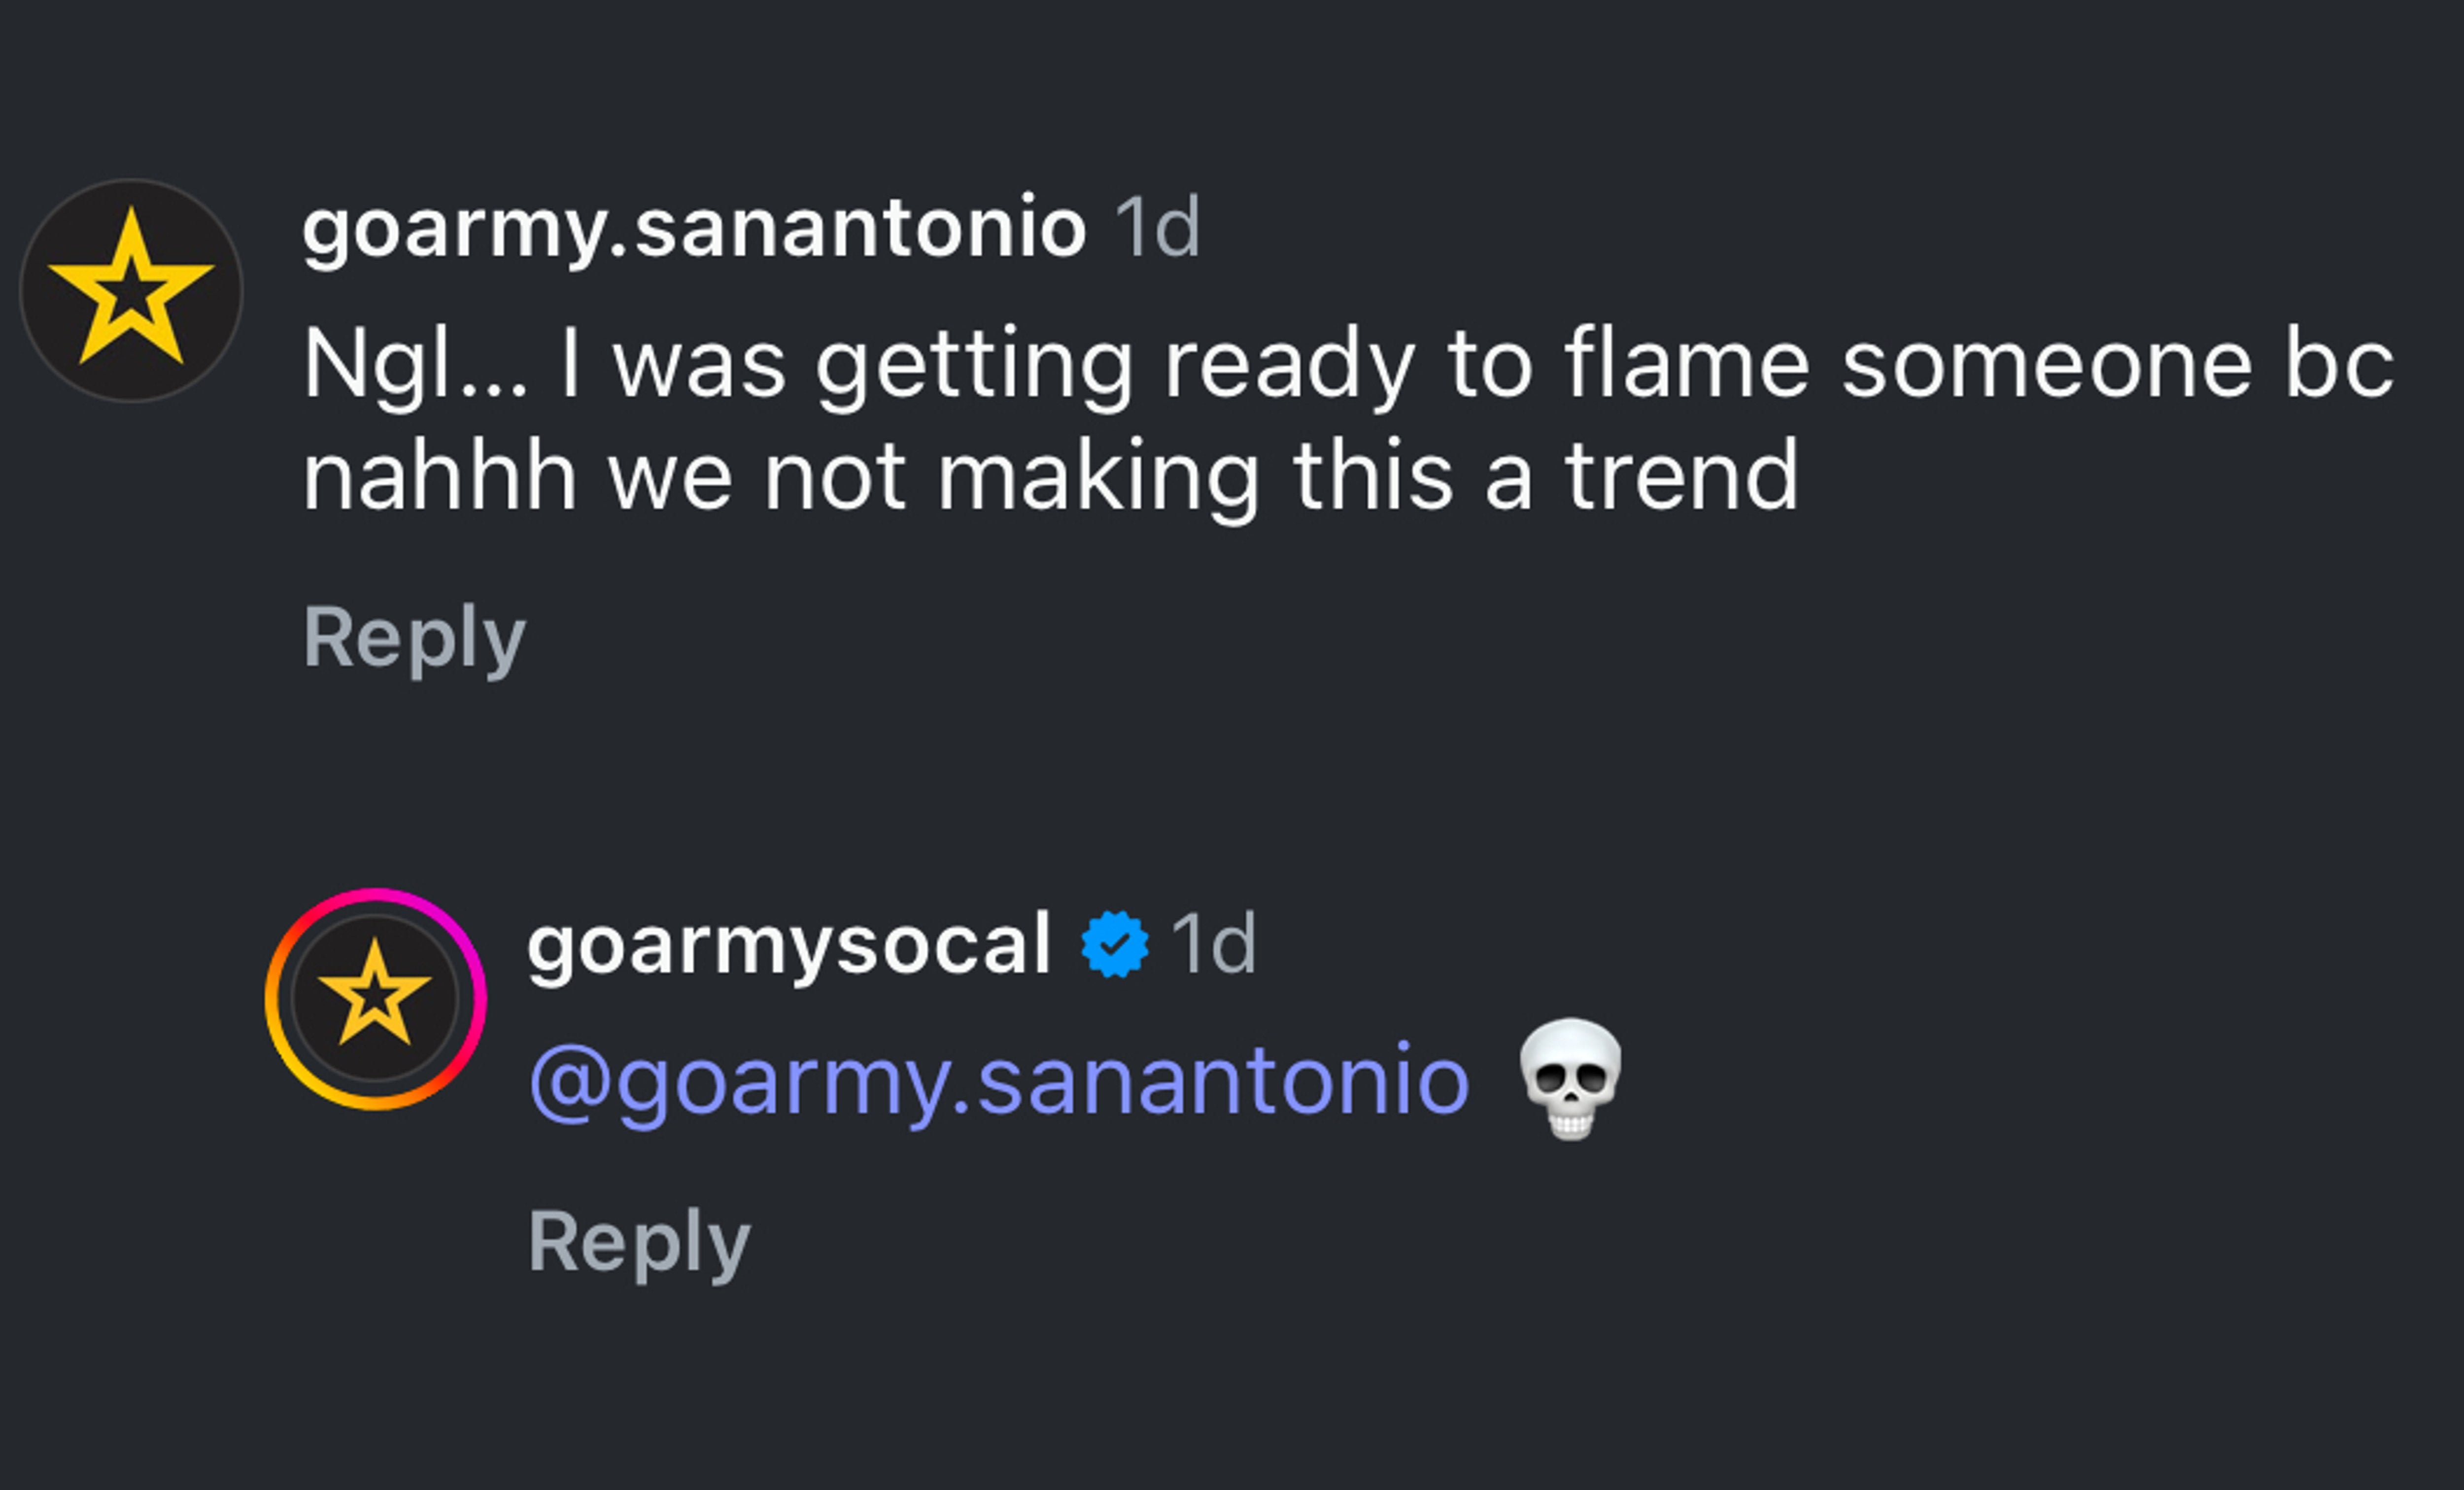
Task: Open the goarmysocal username link
Action: coord(788,943)
